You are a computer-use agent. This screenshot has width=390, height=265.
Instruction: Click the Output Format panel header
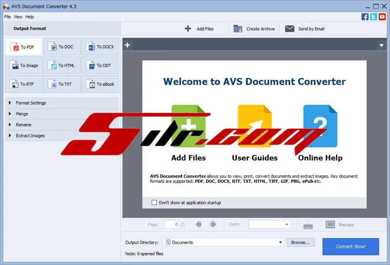pos(62,29)
